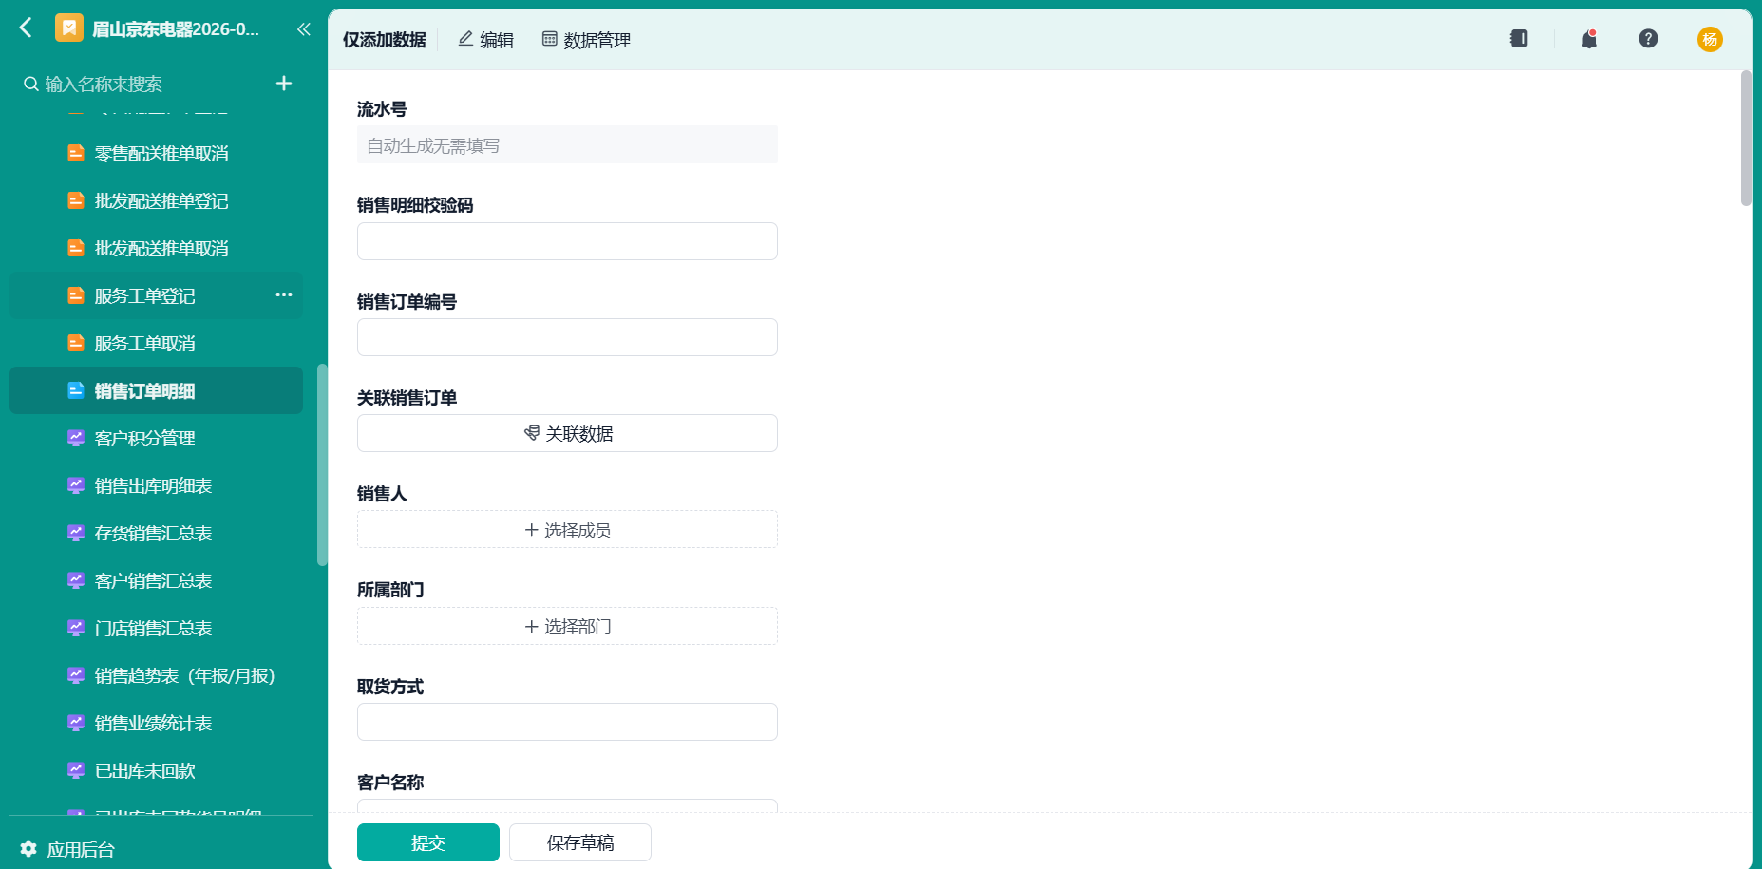The height and width of the screenshot is (869, 1762).
Task: Click the report icon beside 存货销售汇总表
Action: (x=76, y=533)
